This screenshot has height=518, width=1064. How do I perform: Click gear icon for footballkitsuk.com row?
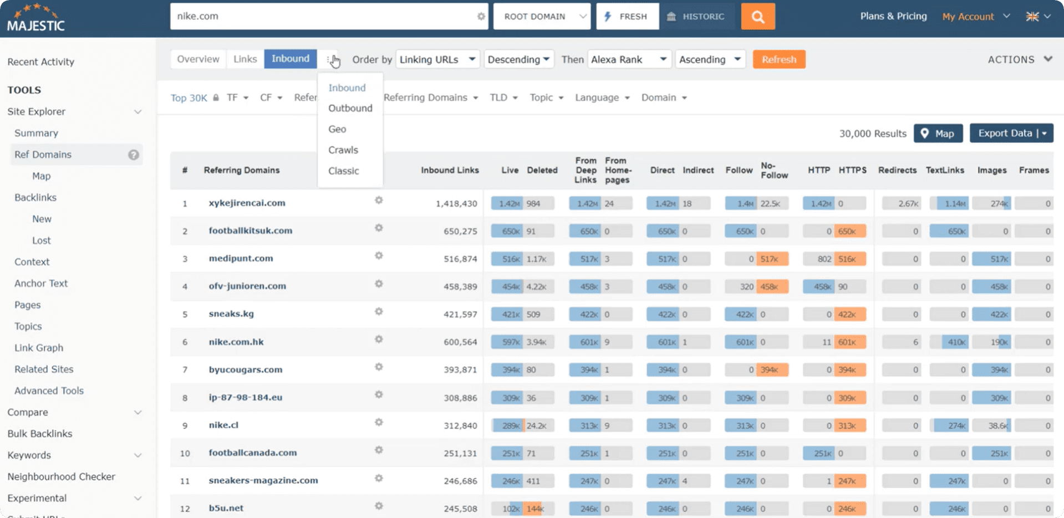pos(379,228)
